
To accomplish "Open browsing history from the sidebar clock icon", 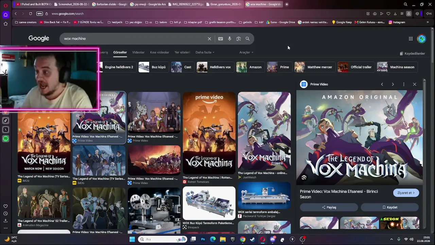I will click(5, 214).
